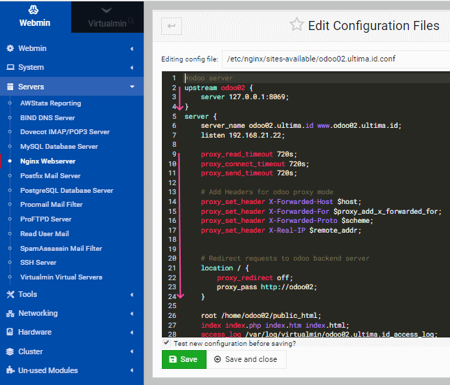Expand the Cluster menu arrow
450x385 pixels.
[132, 351]
